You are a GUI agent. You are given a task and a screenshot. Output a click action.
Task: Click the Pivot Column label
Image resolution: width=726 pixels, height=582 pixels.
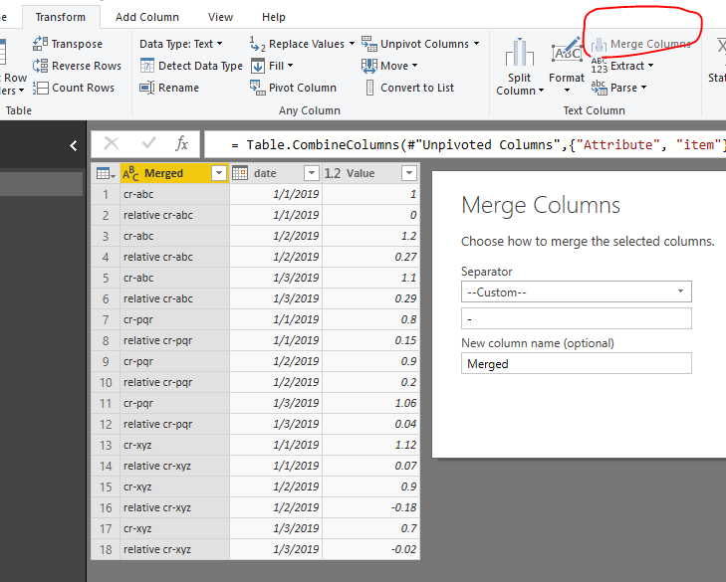click(x=303, y=88)
